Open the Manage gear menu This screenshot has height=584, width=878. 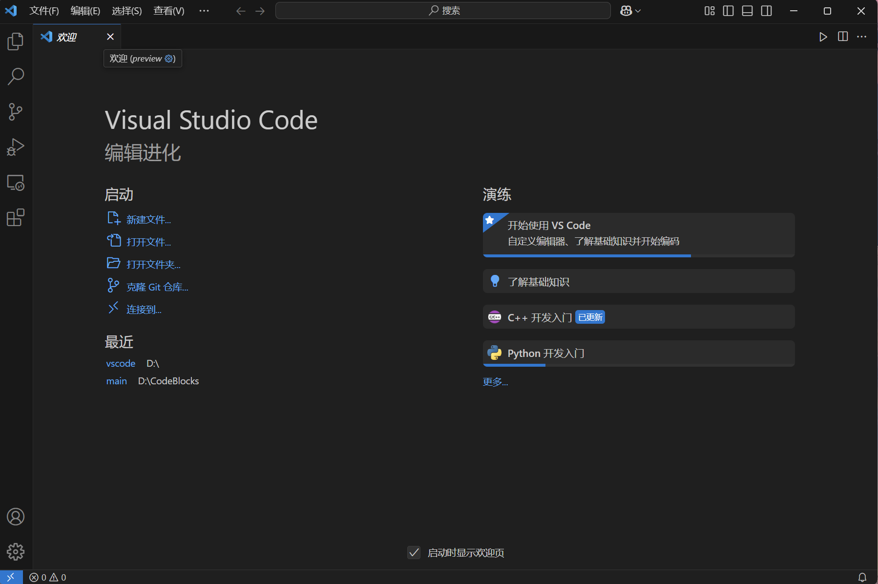pos(16,552)
